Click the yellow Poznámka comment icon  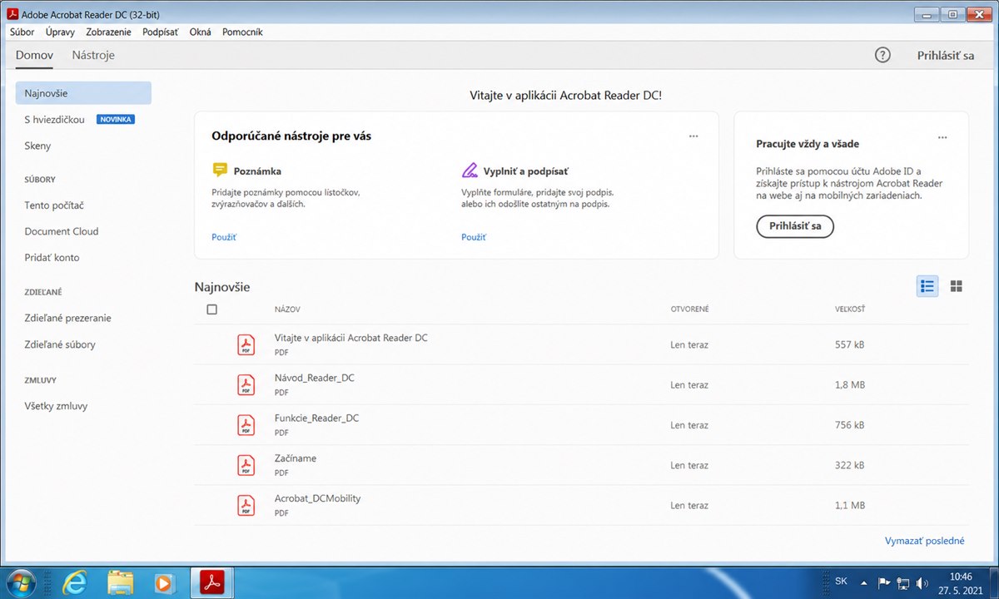(x=220, y=171)
